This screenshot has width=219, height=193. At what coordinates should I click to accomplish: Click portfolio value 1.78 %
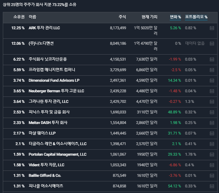190,154
